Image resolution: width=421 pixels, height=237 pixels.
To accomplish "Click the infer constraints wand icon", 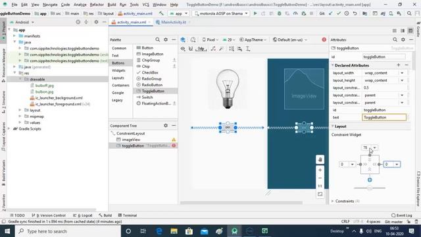I will tap(221, 49).
